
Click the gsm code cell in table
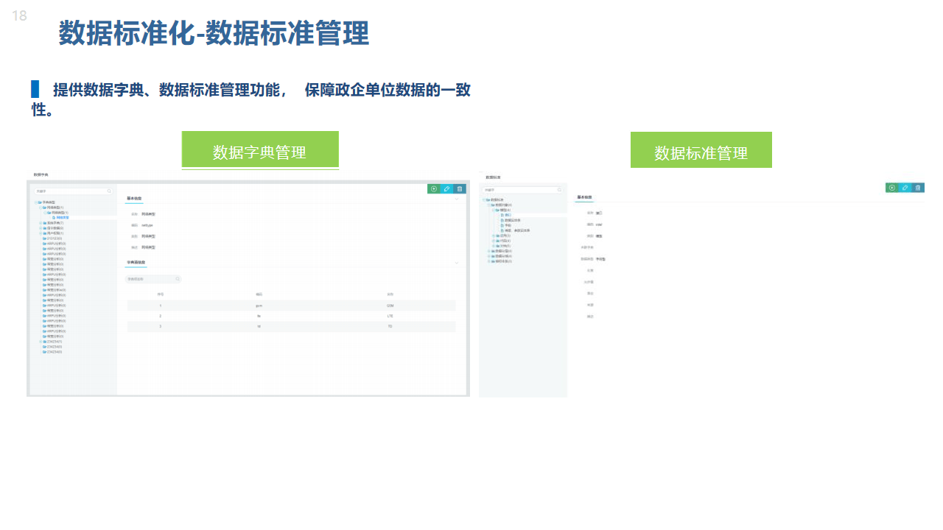pos(259,305)
